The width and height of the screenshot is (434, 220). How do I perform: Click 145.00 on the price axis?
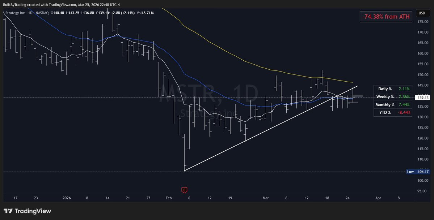[422, 85]
